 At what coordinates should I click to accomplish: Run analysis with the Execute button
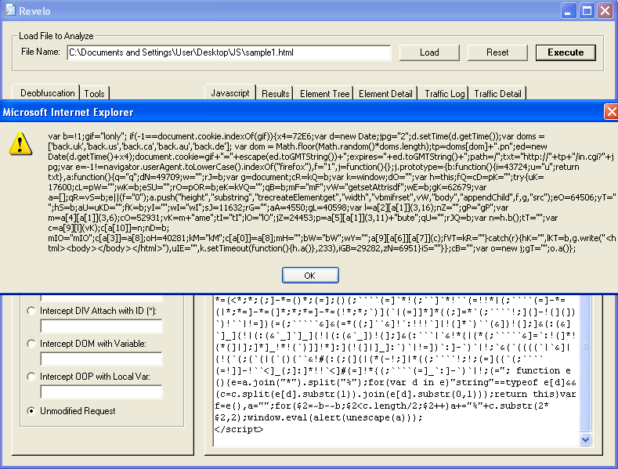pos(566,52)
